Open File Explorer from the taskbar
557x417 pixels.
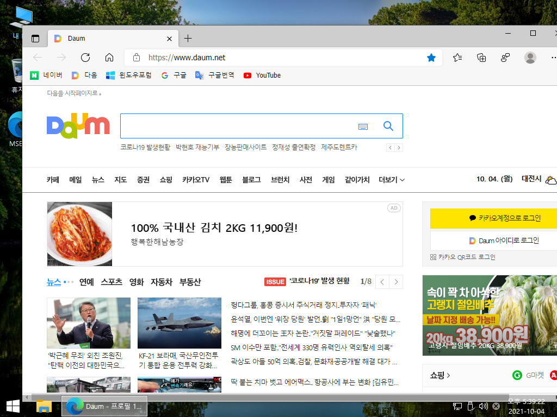(x=44, y=406)
